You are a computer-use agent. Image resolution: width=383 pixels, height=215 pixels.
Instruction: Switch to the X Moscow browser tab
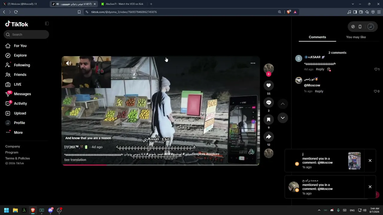tap(24, 4)
